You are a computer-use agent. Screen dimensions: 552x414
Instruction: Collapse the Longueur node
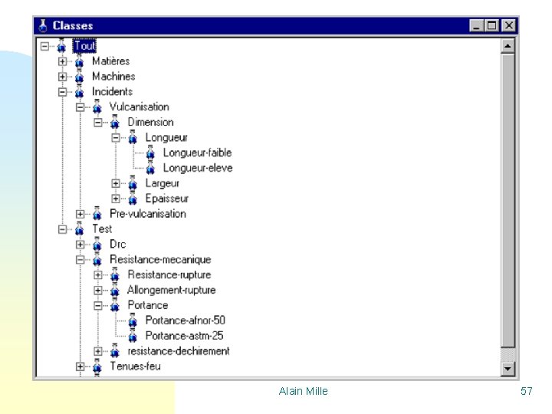point(116,138)
